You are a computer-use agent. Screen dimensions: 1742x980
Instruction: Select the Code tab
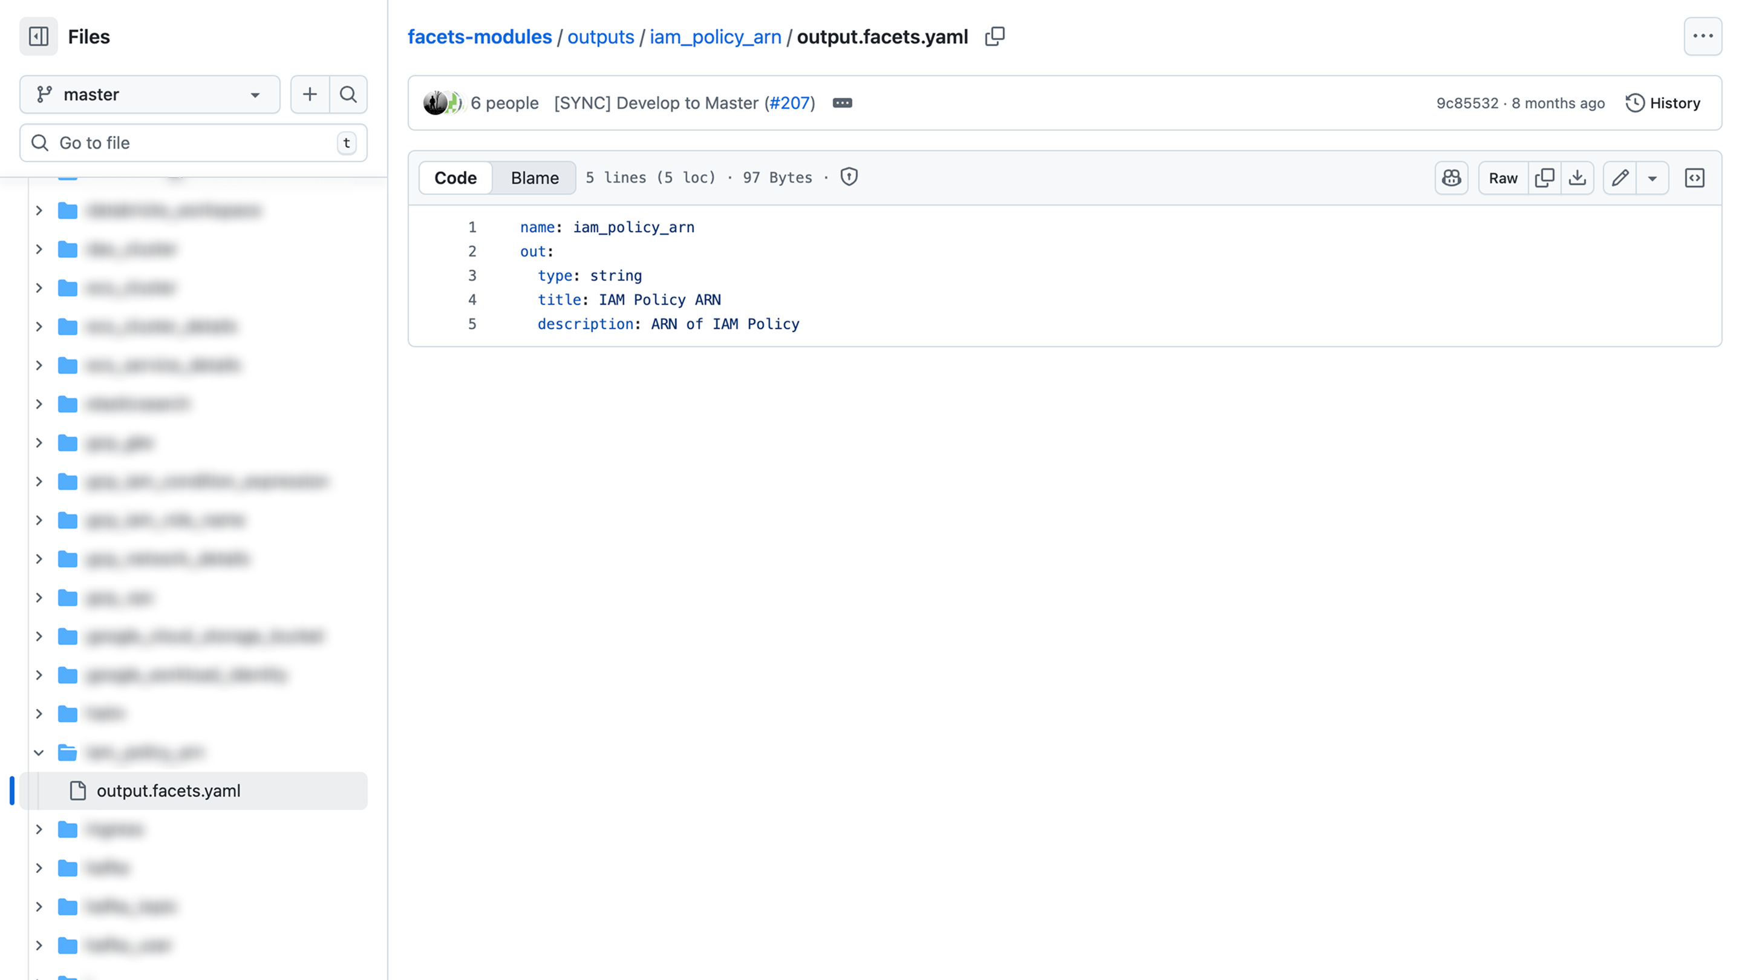pyautogui.click(x=455, y=178)
